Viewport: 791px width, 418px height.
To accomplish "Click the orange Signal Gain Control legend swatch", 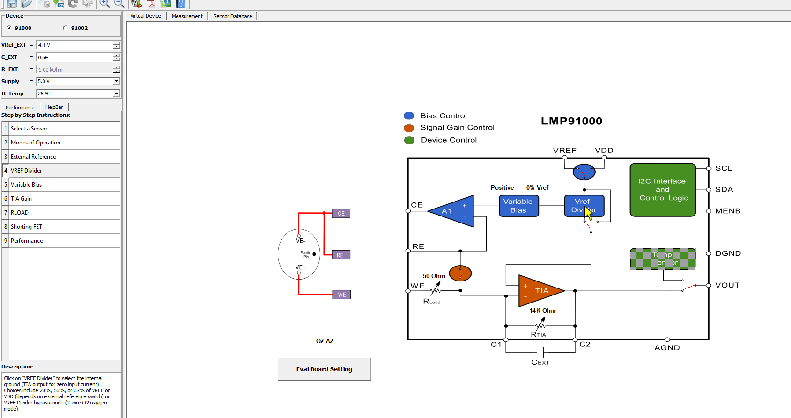I will point(409,128).
